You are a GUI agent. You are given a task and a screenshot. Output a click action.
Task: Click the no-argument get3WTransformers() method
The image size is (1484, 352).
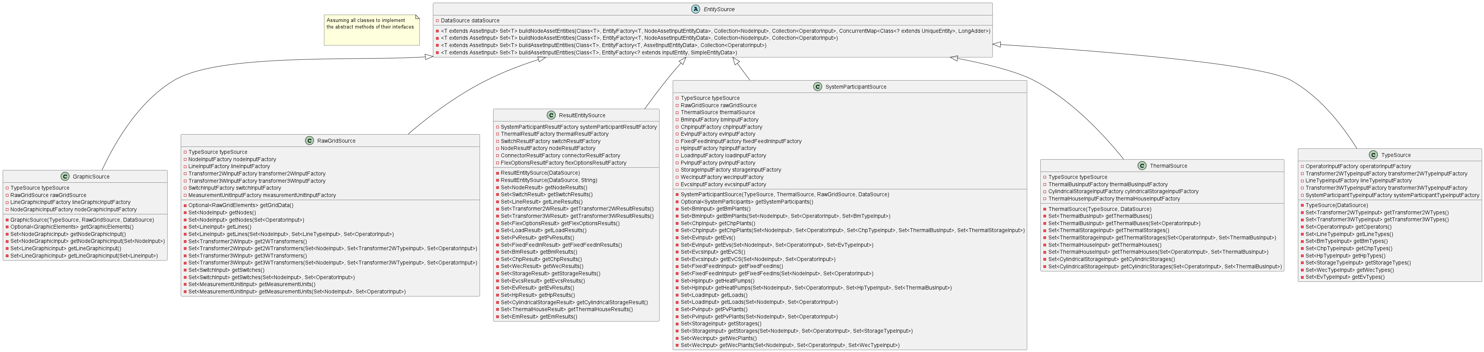pos(248,256)
